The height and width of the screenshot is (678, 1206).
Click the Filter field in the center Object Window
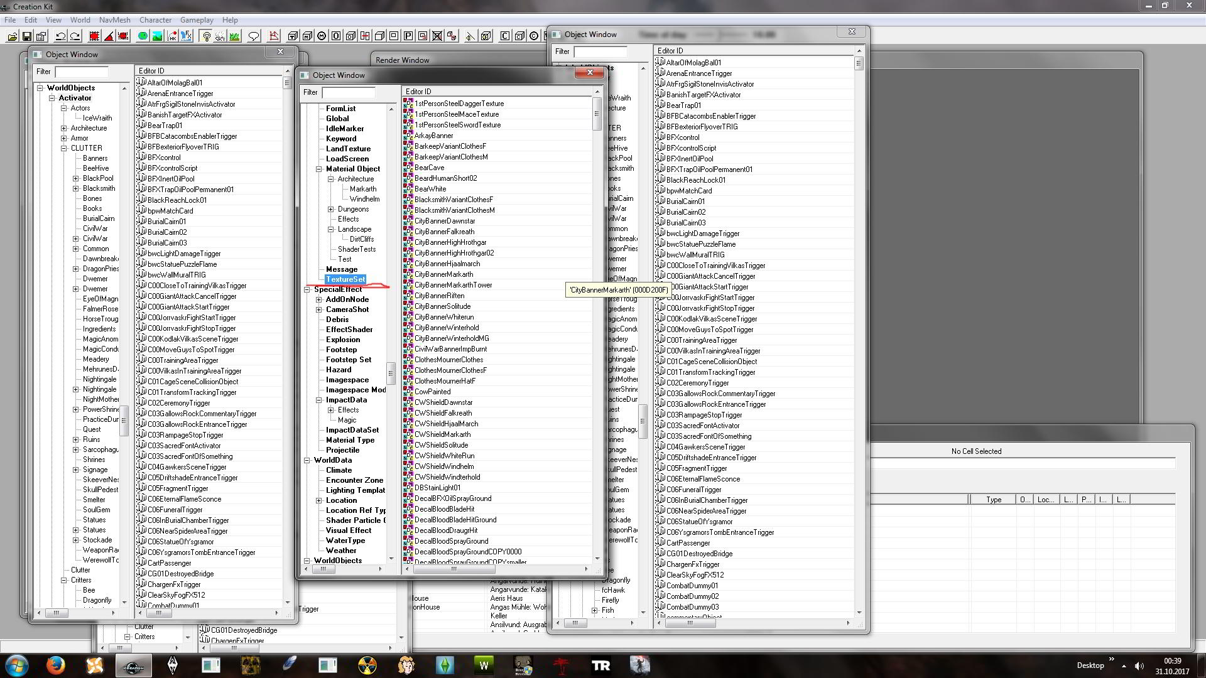pos(348,92)
